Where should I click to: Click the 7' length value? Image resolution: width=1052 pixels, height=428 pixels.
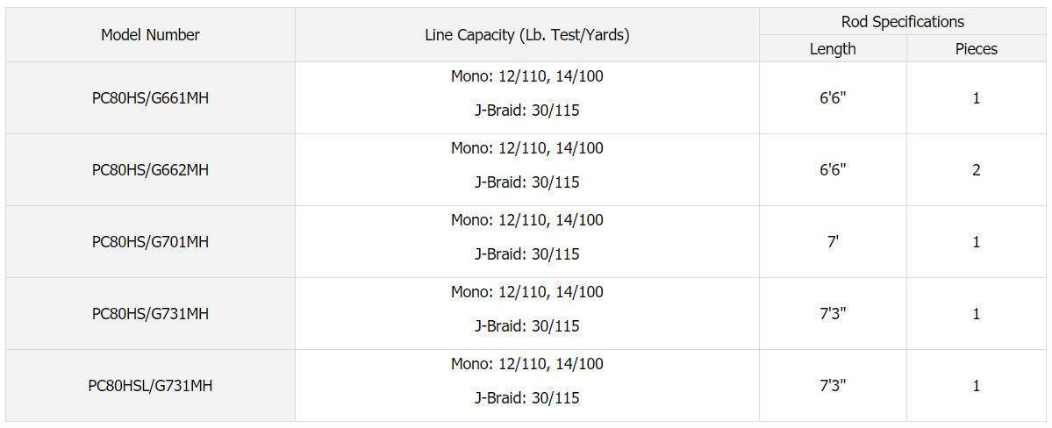[832, 242]
